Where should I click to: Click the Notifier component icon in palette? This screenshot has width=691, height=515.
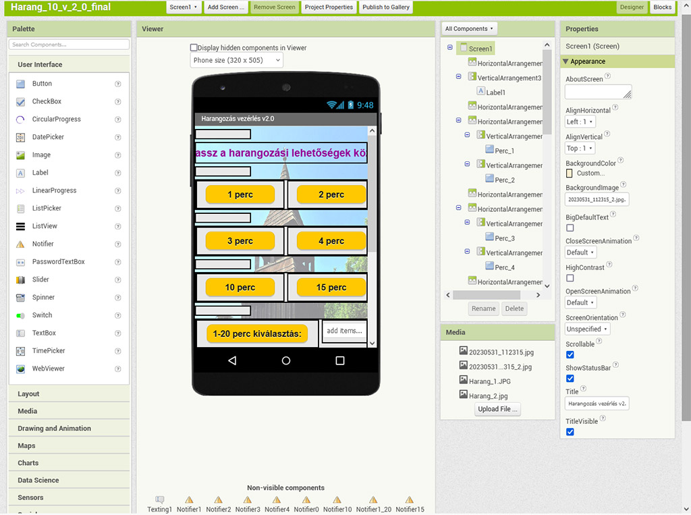[x=20, y=244]
